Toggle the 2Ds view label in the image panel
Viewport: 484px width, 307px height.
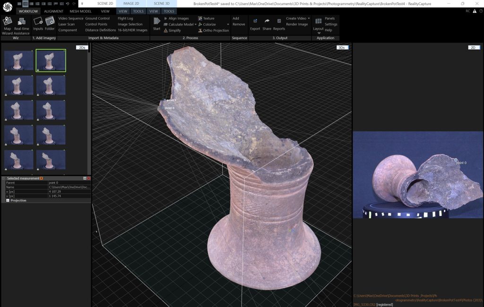[x=82, y=47]
